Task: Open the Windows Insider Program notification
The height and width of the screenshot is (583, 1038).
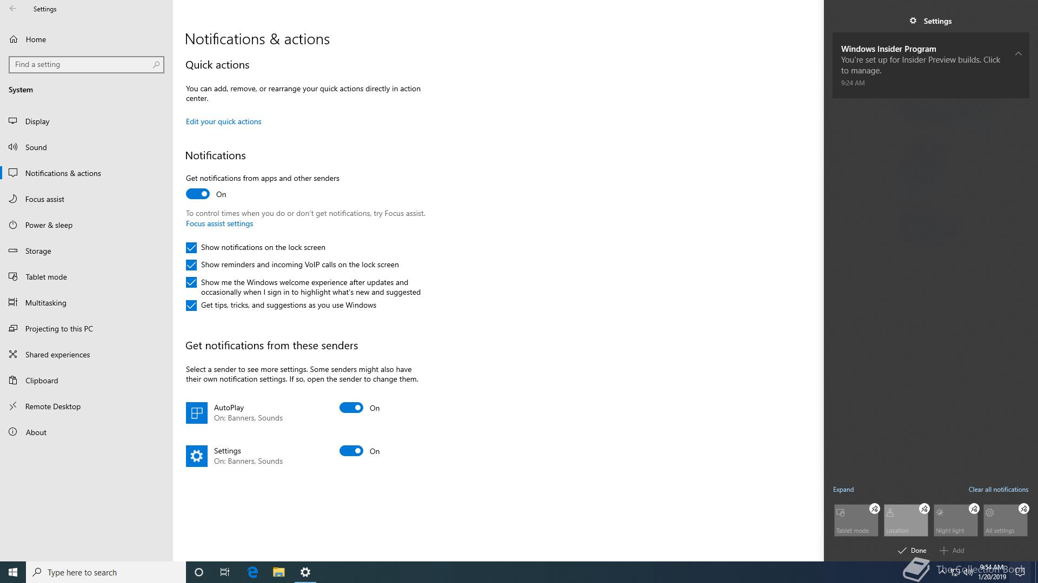Action: (x=930, y=65)
